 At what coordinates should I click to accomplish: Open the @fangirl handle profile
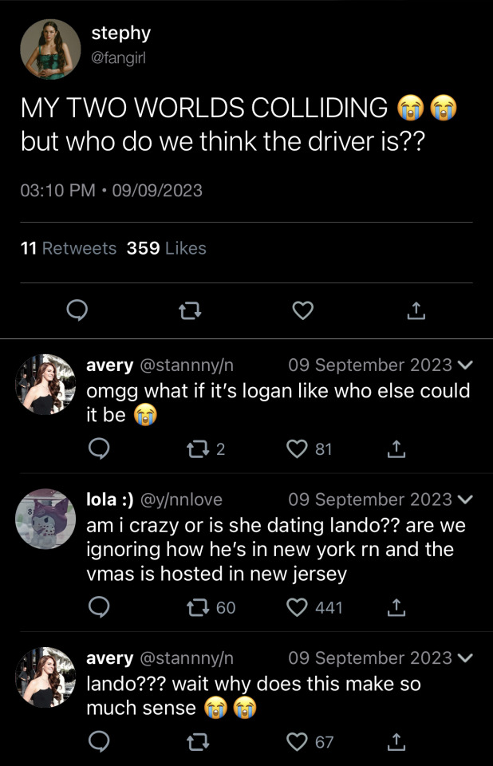pos(118,57)
